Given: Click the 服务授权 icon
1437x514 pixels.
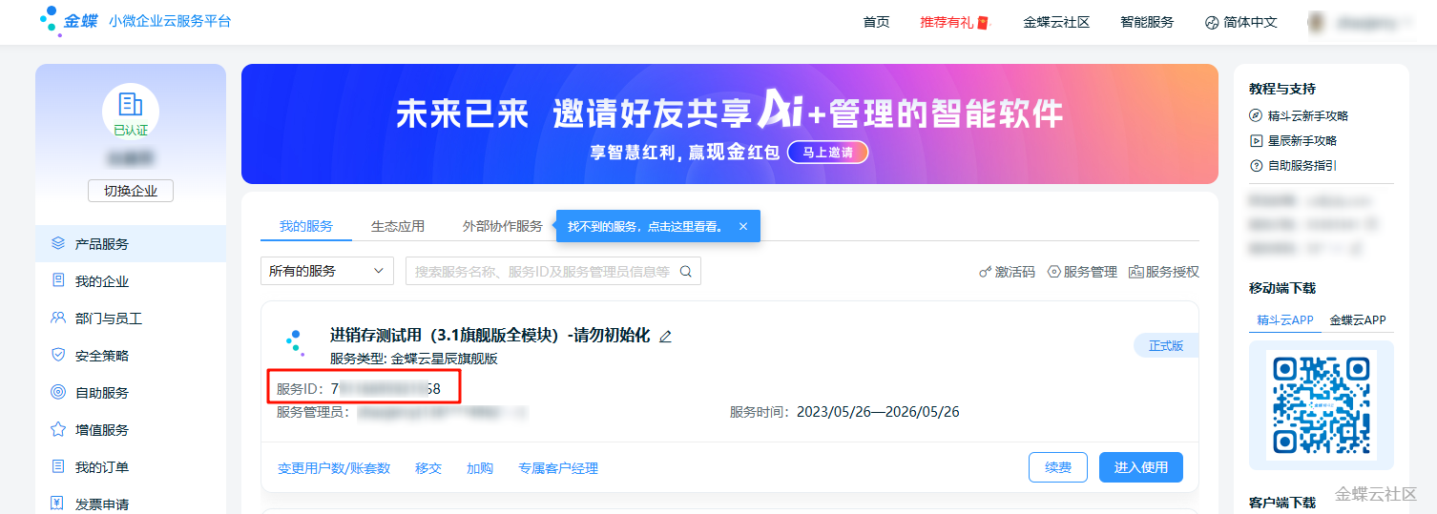Looking at the screenshot, I should 1136,272.
